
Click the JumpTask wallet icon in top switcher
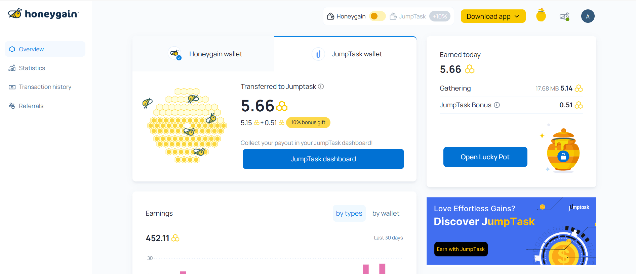point(393,16)
